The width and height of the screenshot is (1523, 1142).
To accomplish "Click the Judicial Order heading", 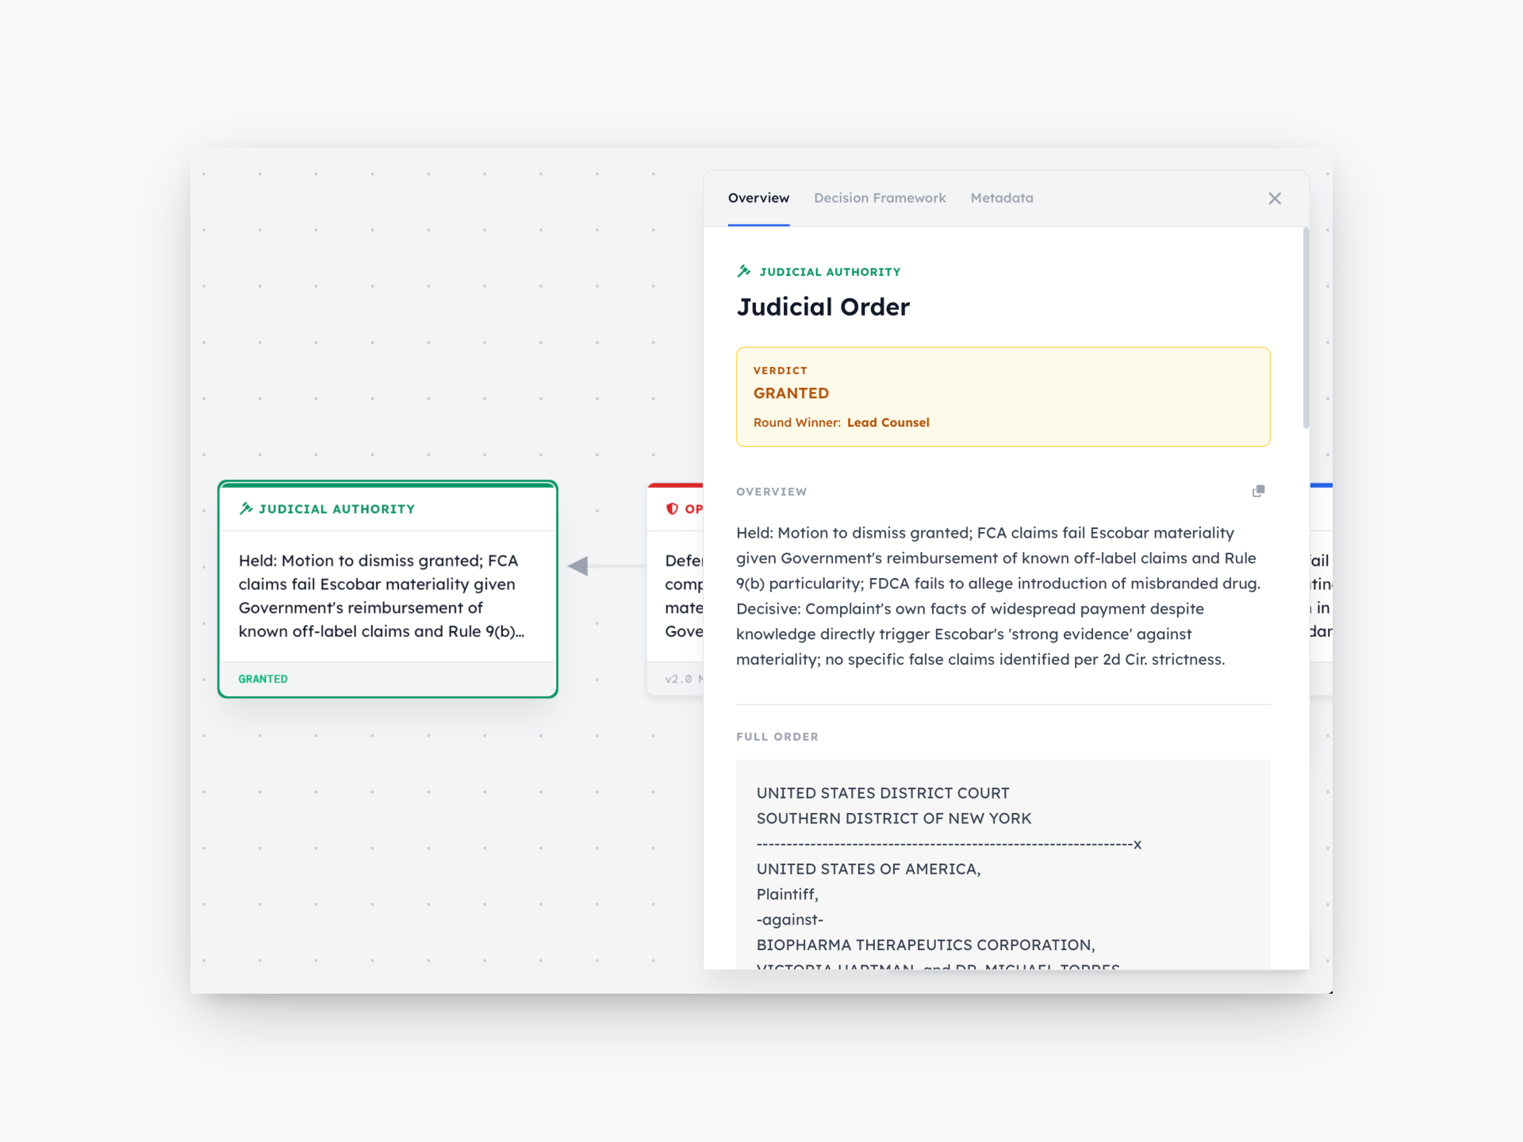I will point(823,307).
